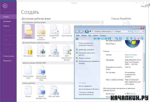The image size is (150, 102).
Task: Select the Электронная почта template
Action: tap(54, 31)
